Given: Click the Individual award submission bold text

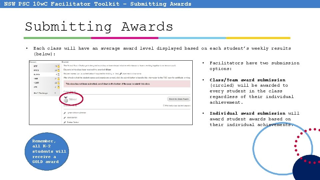Looking at the screenshot, I should click(248, 113).
